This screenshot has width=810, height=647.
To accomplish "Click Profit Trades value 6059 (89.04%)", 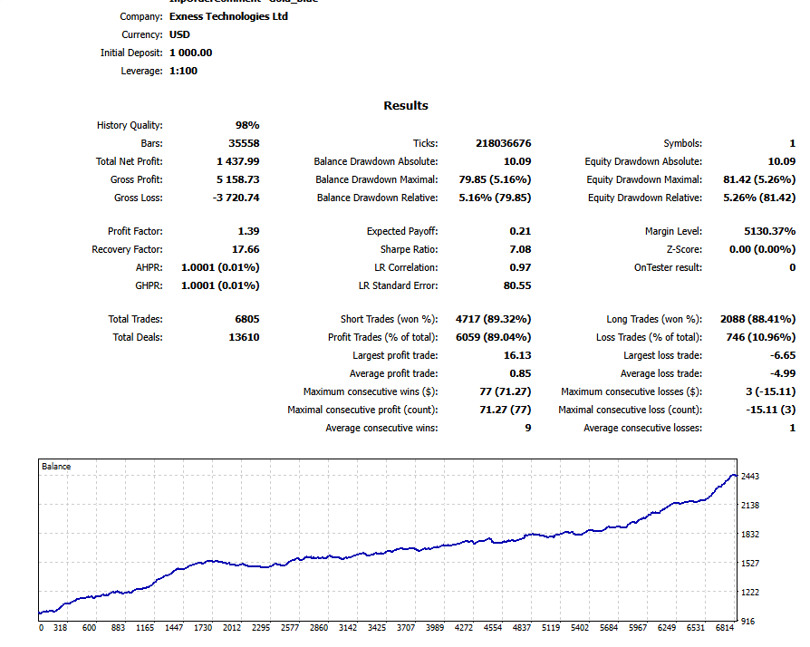I will pos(493,337).
